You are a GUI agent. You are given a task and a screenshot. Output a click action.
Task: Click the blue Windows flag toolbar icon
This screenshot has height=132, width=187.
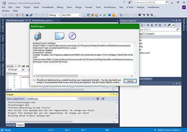(109, 15)
